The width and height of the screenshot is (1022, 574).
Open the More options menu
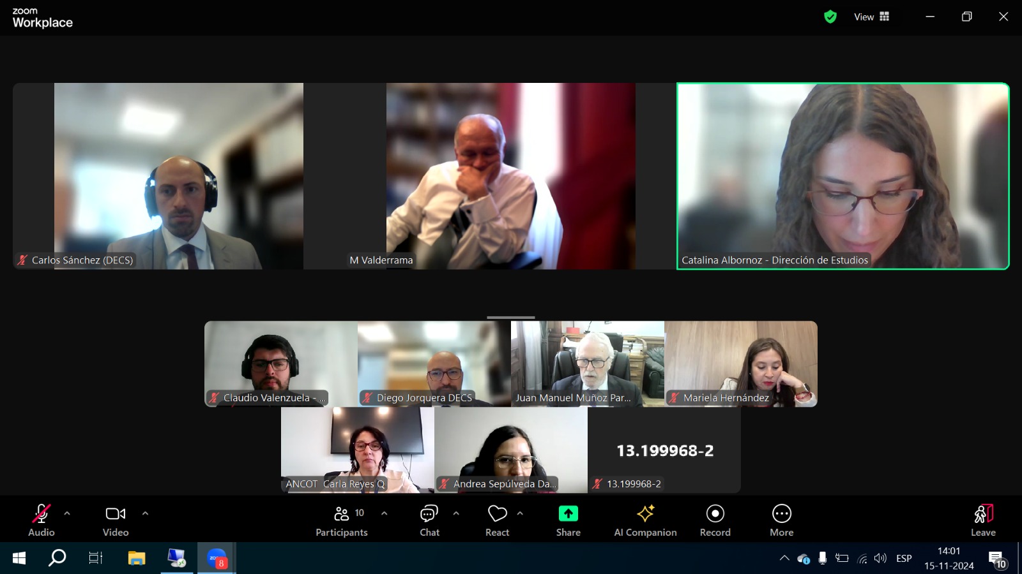click(782, 520)
